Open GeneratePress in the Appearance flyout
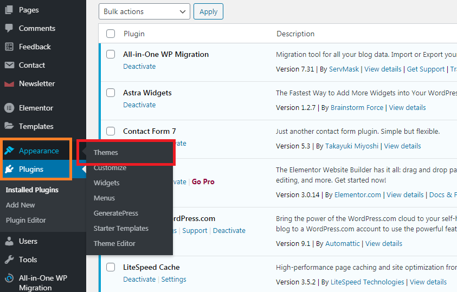This screenshot has width=457, height=292. pos(116,213)
